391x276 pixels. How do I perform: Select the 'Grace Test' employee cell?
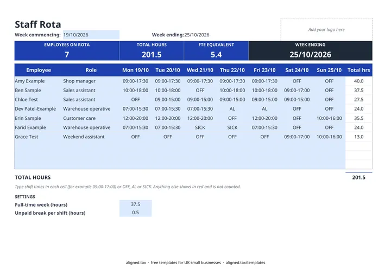[39, 137]
